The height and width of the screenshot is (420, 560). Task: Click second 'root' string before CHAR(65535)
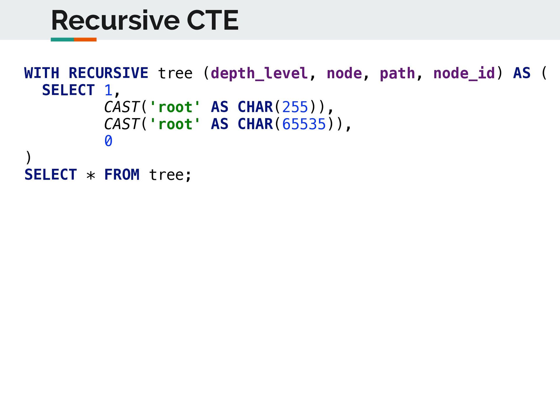(175, 124)
